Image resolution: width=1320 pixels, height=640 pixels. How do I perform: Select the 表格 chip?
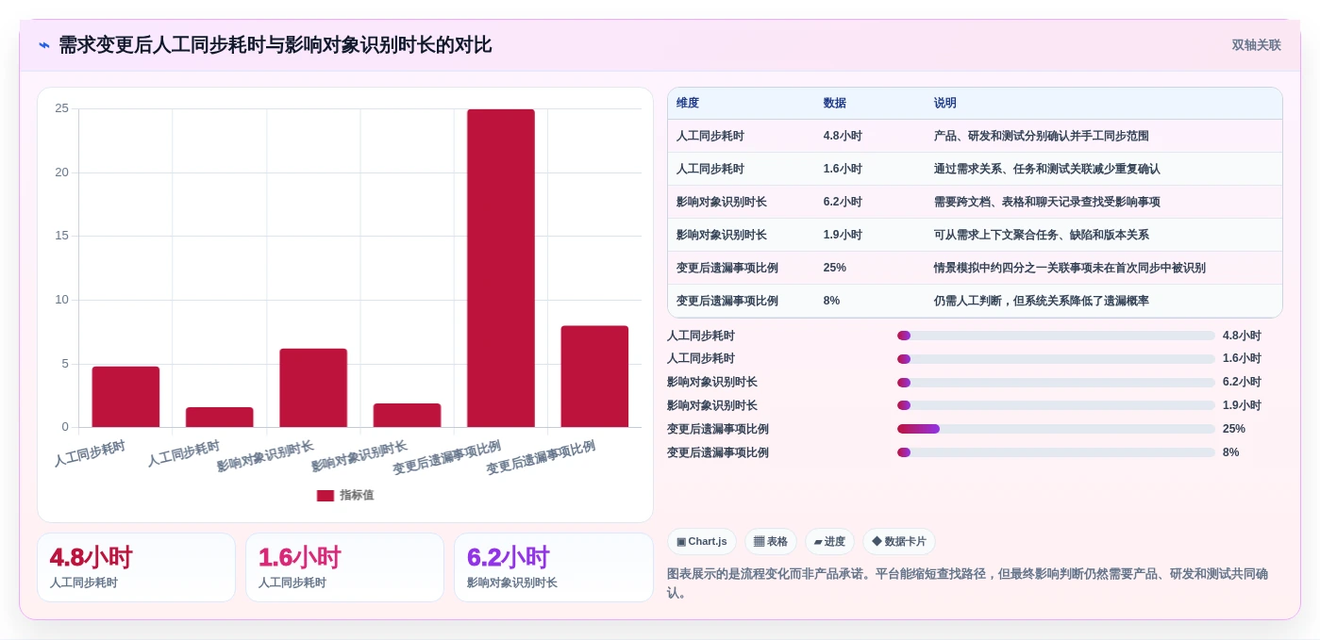point(771,542)
